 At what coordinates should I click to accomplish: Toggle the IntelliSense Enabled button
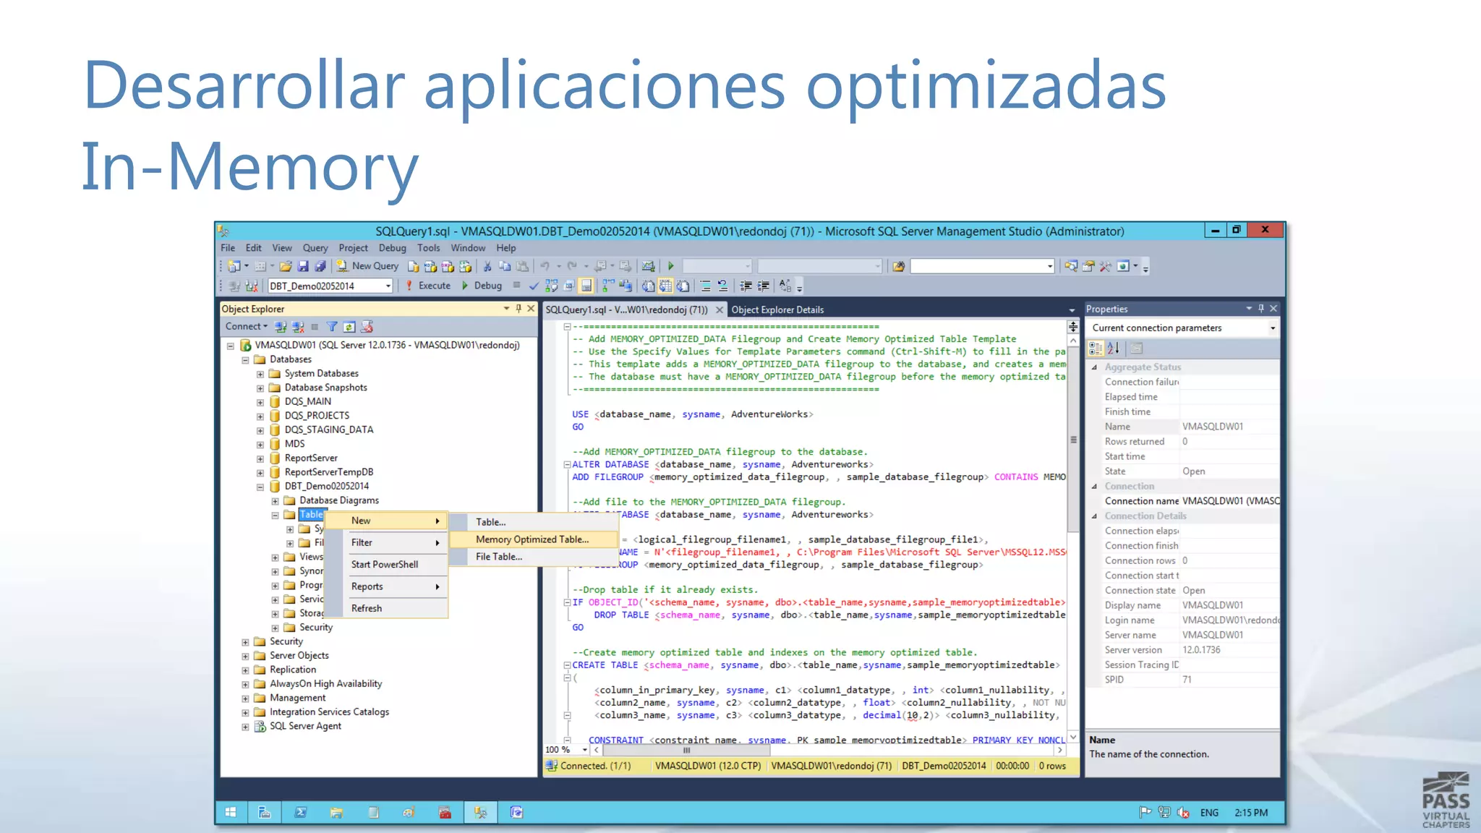586,286
